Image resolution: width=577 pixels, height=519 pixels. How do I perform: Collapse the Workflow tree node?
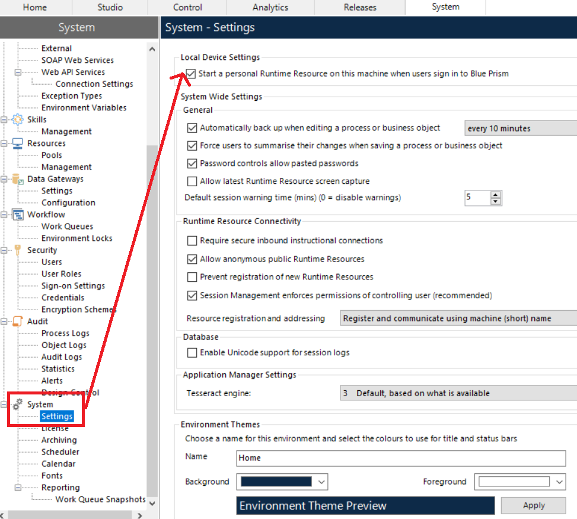(4, 215)
